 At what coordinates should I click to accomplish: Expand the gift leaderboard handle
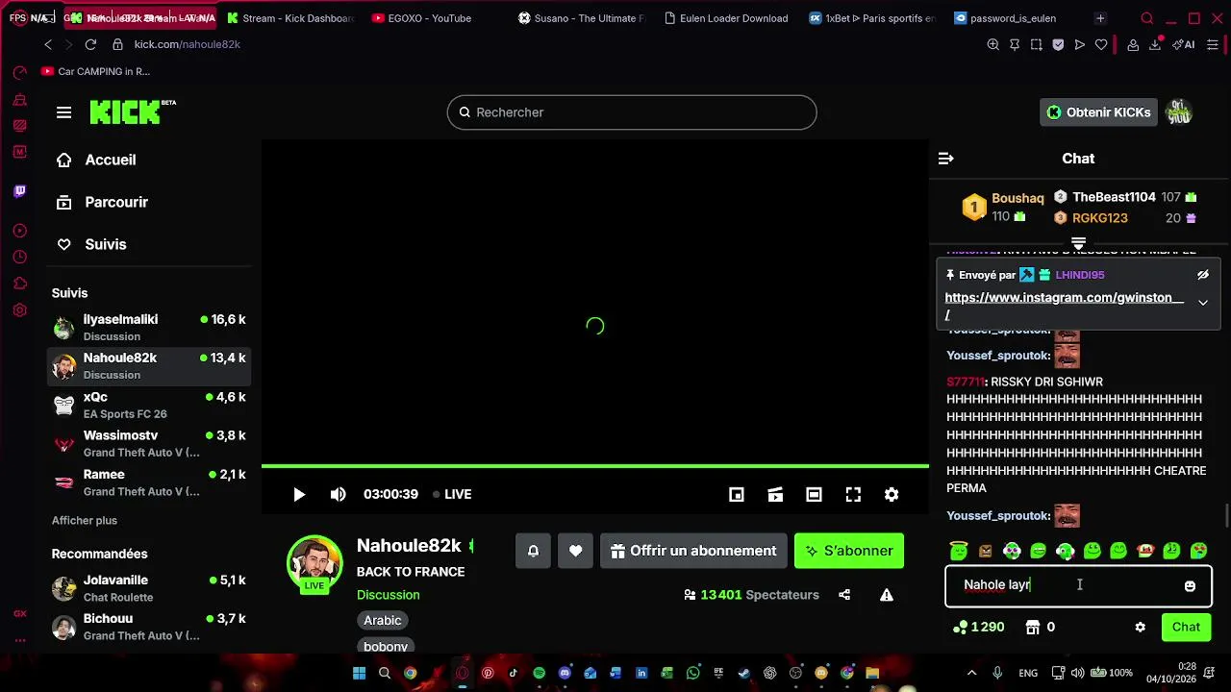coord(1078,243)
